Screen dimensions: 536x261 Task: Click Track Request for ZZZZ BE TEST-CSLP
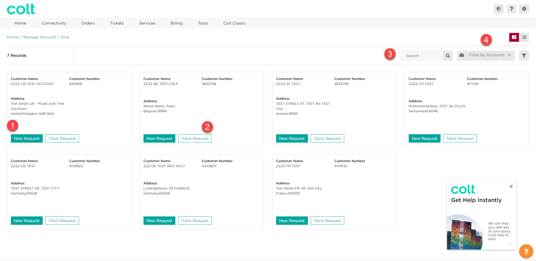[195, 138]
